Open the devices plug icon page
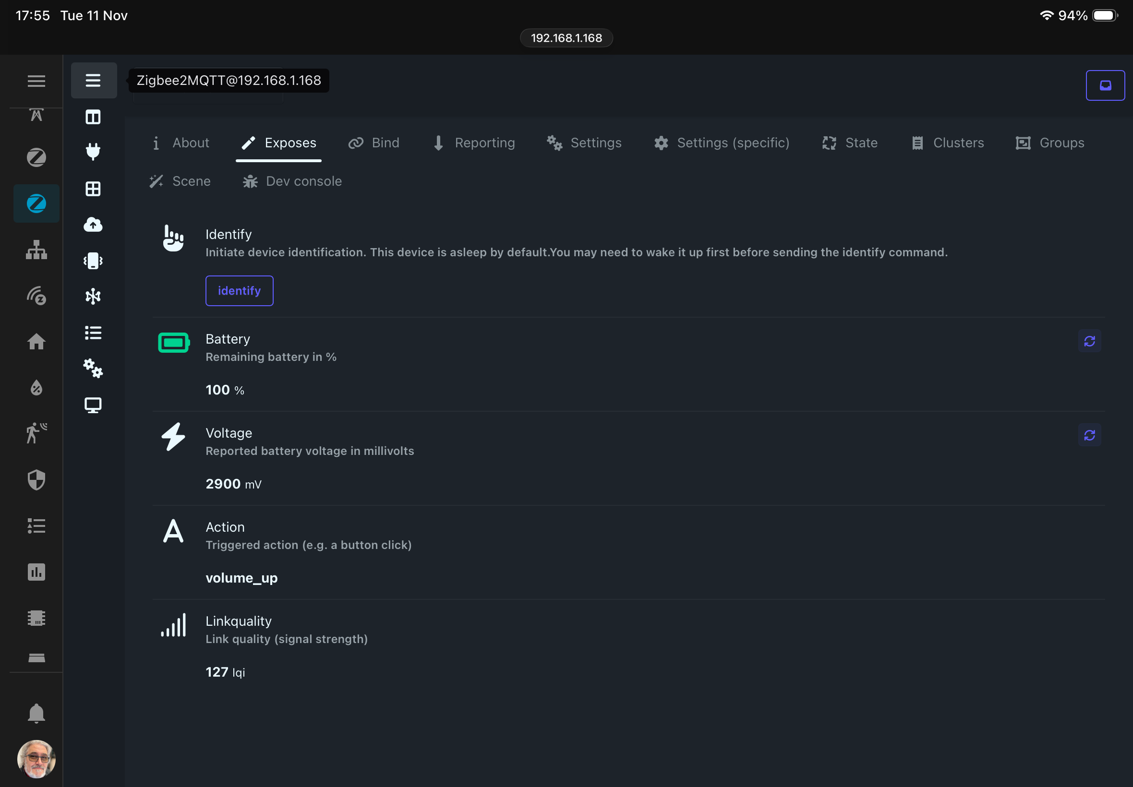The height and width of the screenshot is (787, 1133). (93, 151)
